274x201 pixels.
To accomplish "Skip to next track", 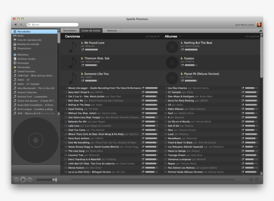I will 30,180.
